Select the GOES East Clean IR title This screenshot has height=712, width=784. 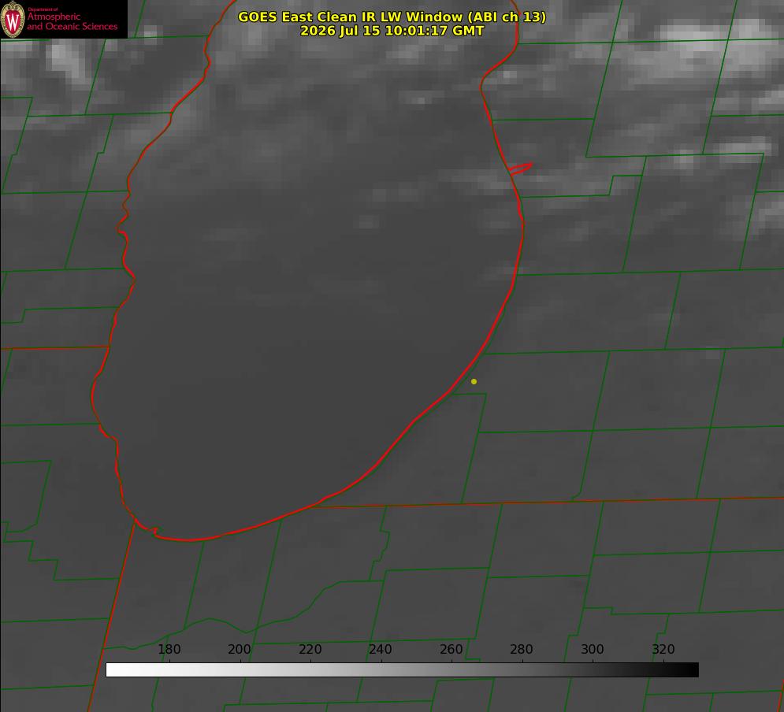[x=392, y=17]
